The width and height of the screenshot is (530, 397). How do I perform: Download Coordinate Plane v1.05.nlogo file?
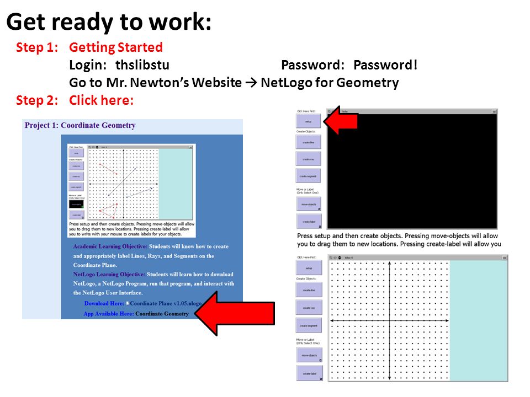point(166,303)
